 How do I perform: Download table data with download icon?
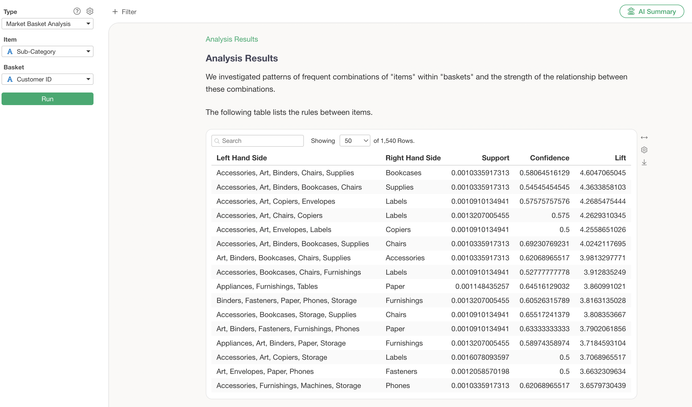644,163
